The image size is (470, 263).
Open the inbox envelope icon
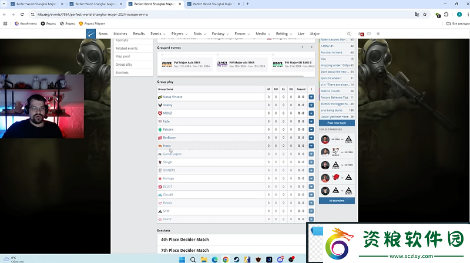tap(369, 34)
